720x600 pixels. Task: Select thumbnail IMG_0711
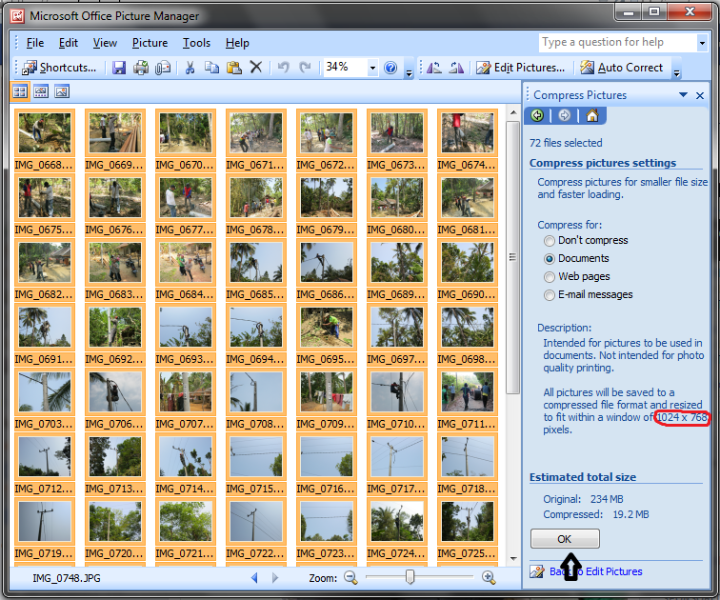pyautogui.click(x=468, y=398)
